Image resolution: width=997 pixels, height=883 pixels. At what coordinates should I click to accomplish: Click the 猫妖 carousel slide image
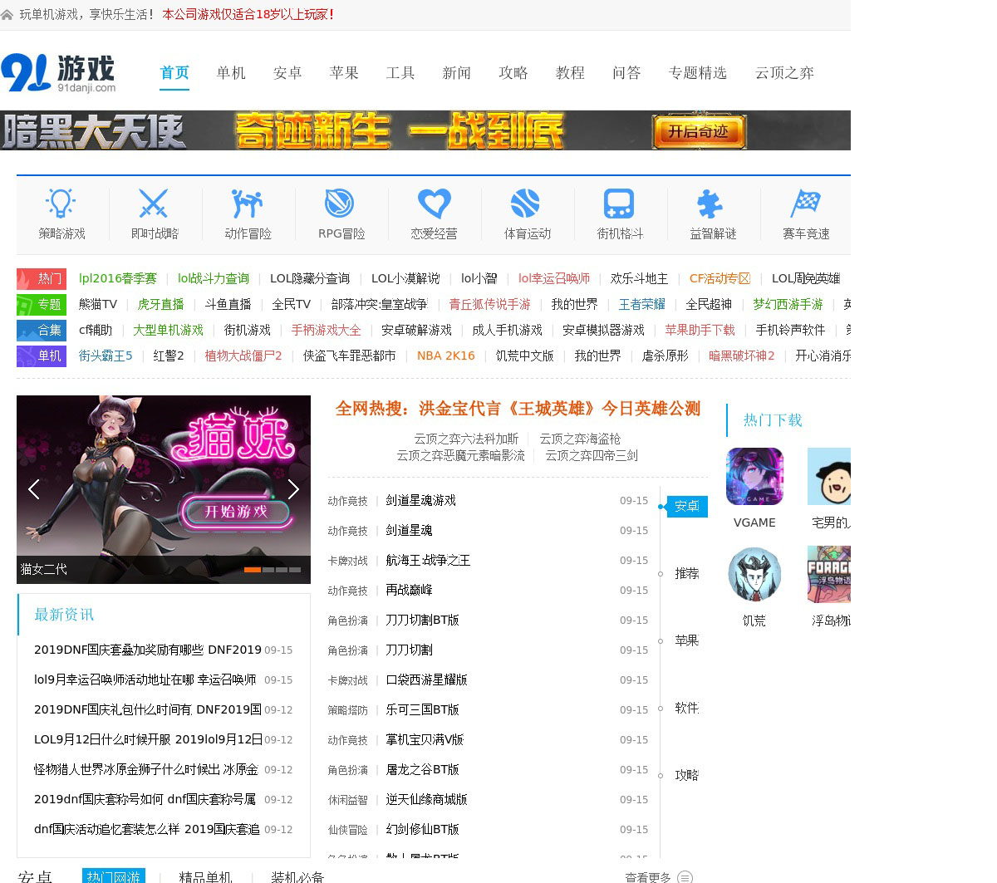pos(164,489)
